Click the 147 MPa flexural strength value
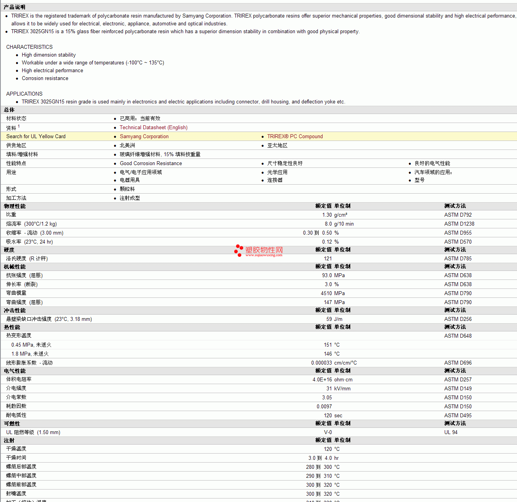Image resolution: width=517 pixels, height=502 pixels. (x=334, y=303)
